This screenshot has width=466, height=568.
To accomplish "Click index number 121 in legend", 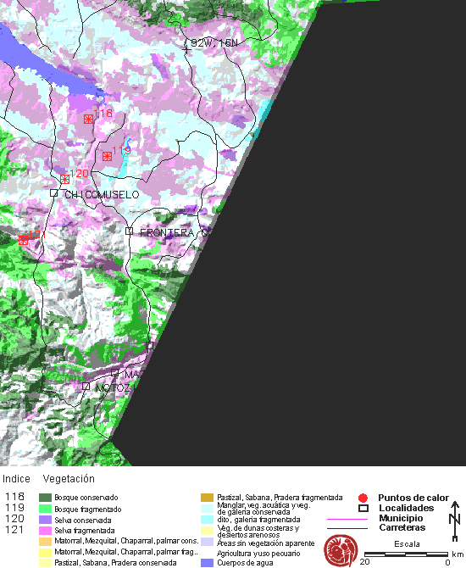I will pos(14,530).
